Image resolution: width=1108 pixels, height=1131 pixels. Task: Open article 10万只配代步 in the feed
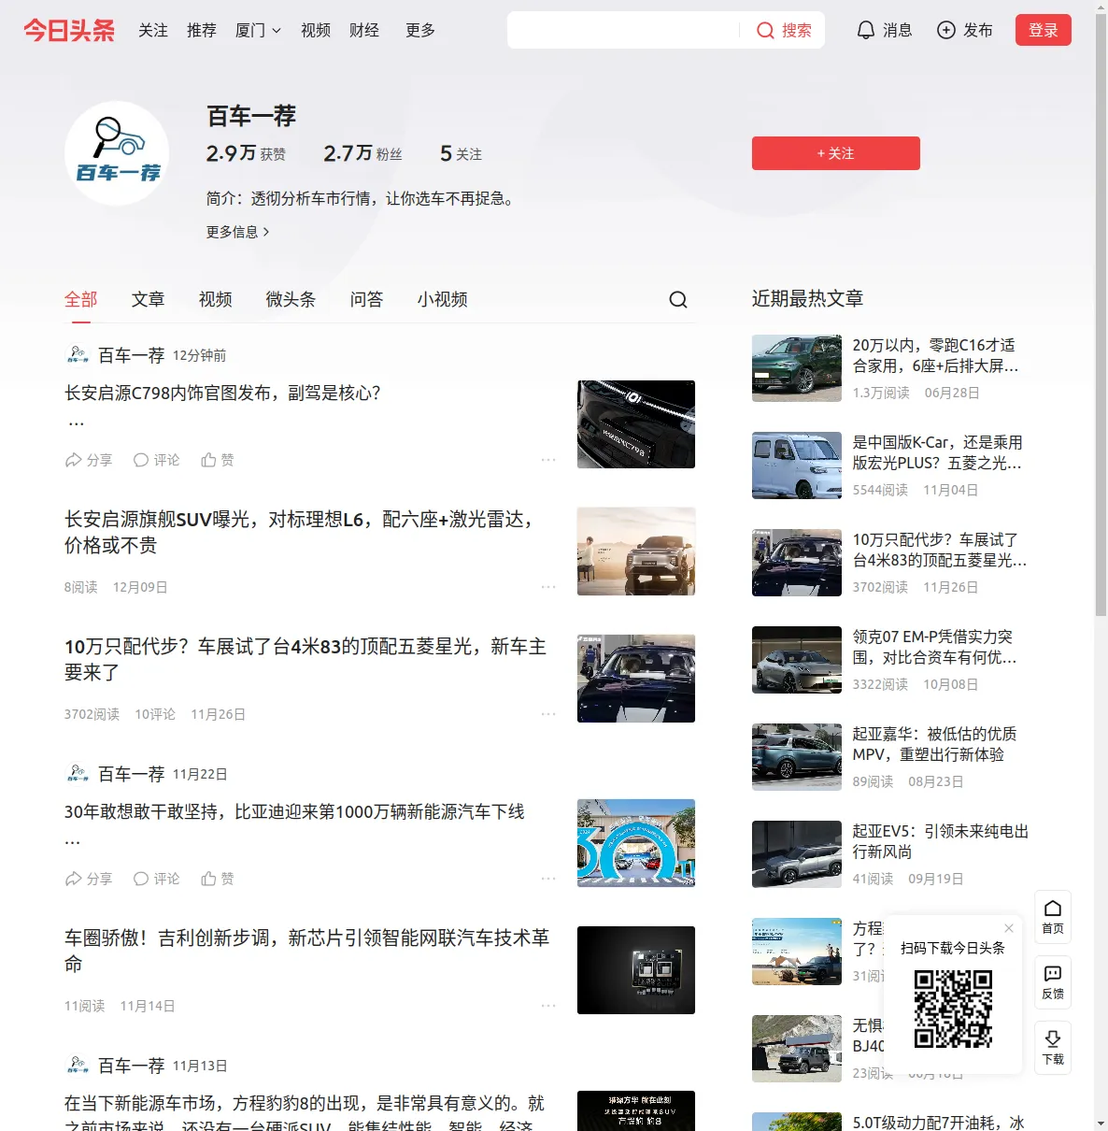pyautogui.click(x=305, y=659)
